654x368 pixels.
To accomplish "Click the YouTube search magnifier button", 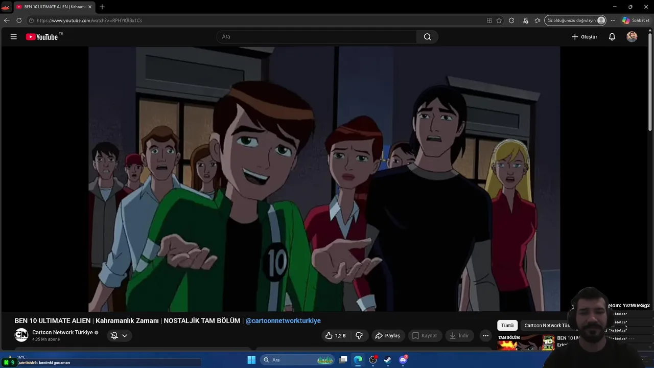I will 428,37.
